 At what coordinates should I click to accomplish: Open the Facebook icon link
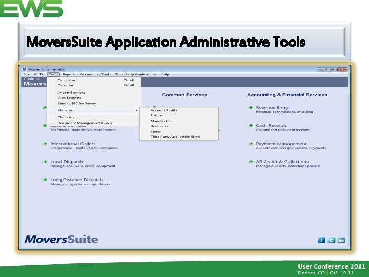(x=321, y=240)
